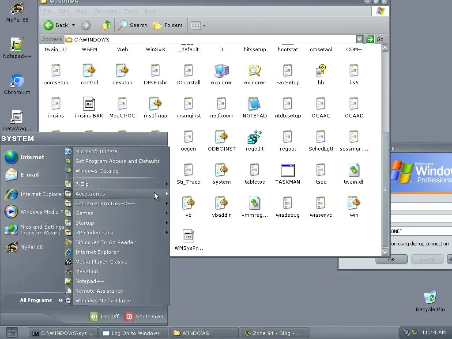Select the twain.dll file icon
Image resolution: width=452 pixels, height=339 pixels.
pyautogui.click(x=354, y=170)
